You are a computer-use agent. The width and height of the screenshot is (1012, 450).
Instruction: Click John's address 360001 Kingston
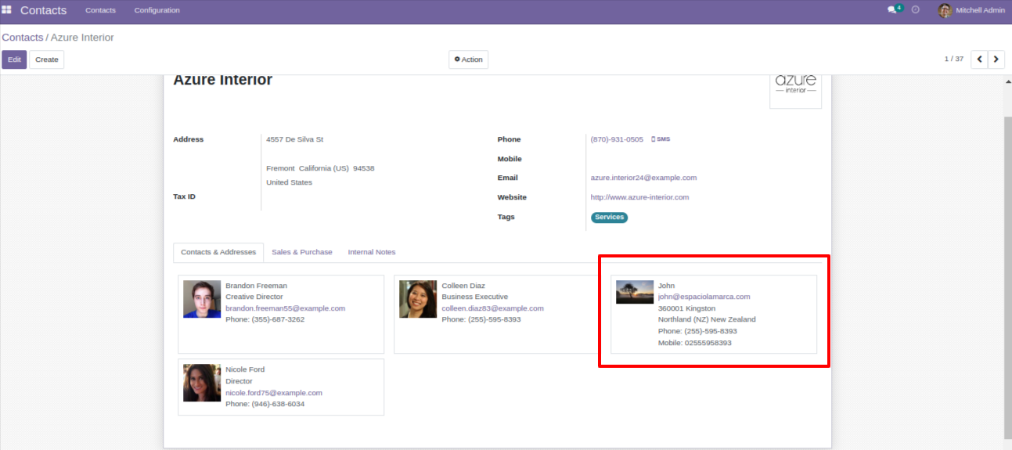686,308
